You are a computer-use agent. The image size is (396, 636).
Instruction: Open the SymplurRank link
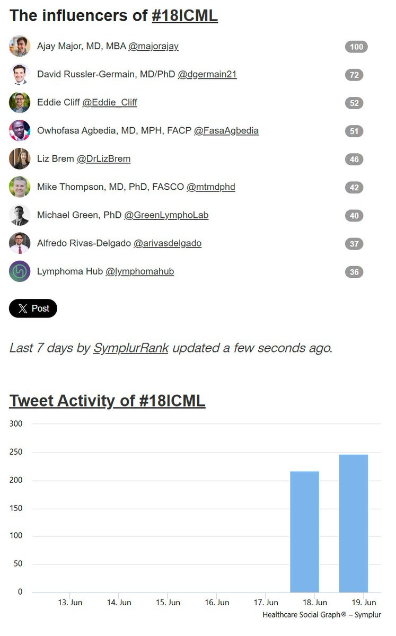pyautogui.click(x=131, y=348)
